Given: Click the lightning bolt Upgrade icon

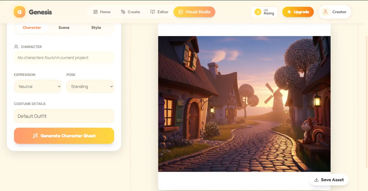Looking at the screenshot, I should [x=289, y=12].
